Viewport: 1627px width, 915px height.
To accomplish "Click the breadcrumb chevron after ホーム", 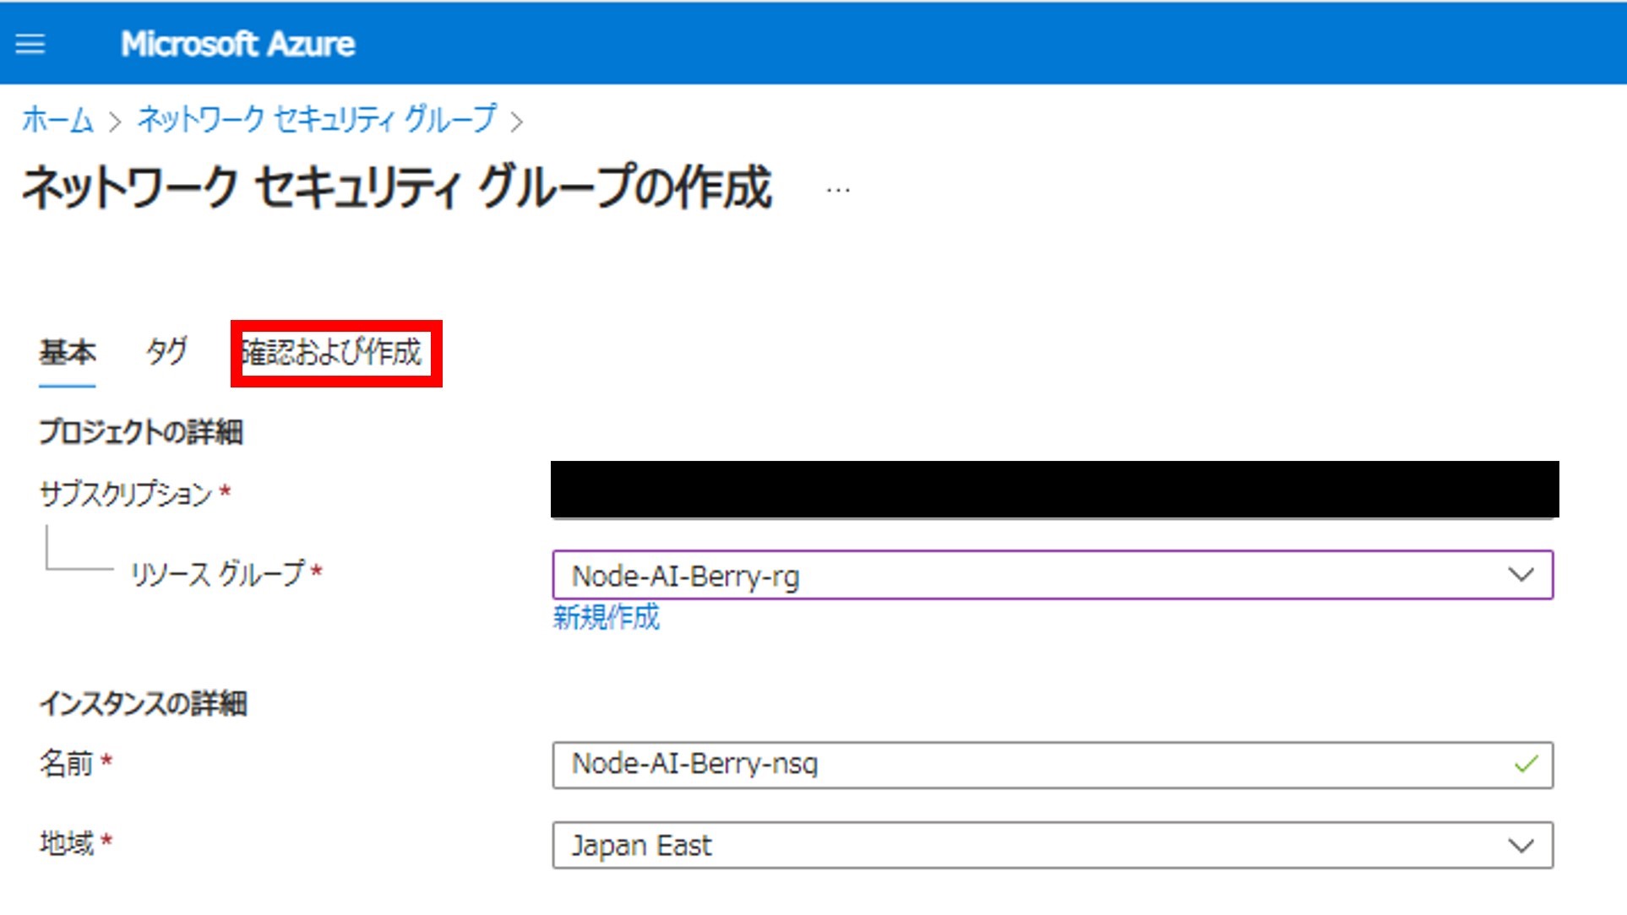I will pos(116,122).
